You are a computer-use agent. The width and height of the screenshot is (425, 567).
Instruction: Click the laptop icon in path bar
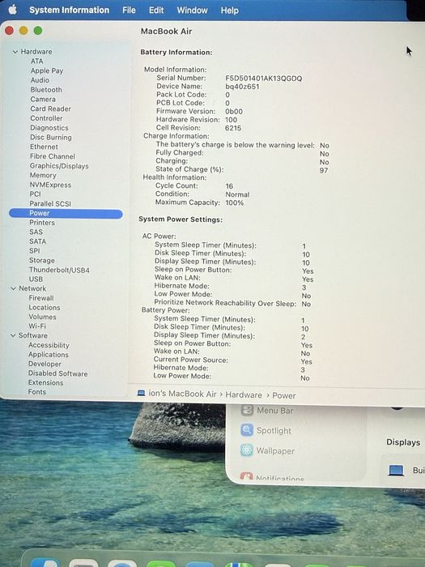[142, 393]
